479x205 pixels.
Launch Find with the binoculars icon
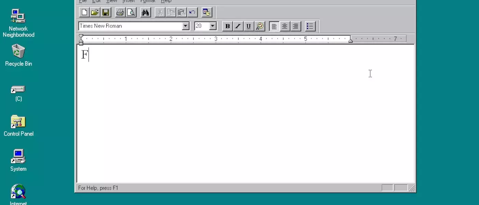[145, 13]
